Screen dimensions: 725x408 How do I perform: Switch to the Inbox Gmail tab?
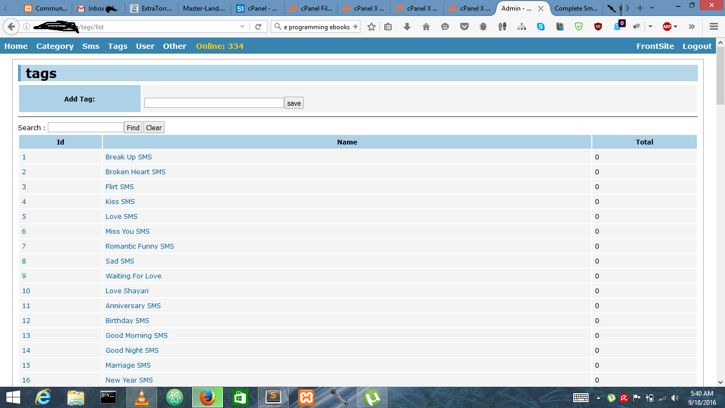point(98,8)
